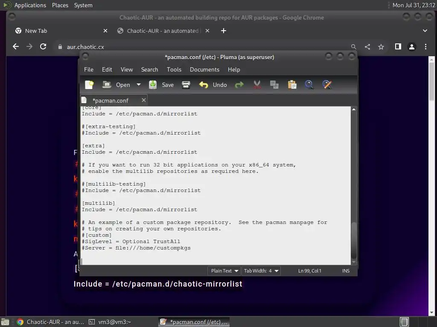Close the *pacman.conf document tab
Screen dimensions: 437x327
(x=143, y=100)
